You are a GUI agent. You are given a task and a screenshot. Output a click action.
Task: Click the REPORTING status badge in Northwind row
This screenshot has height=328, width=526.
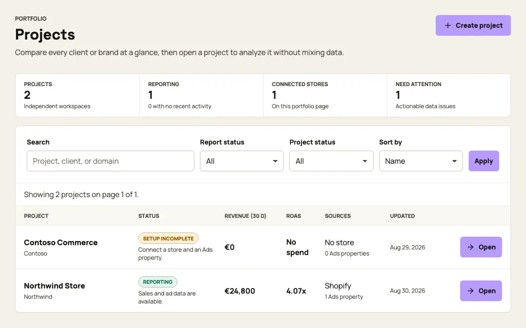pyautogui.click(x=158, y=282)
